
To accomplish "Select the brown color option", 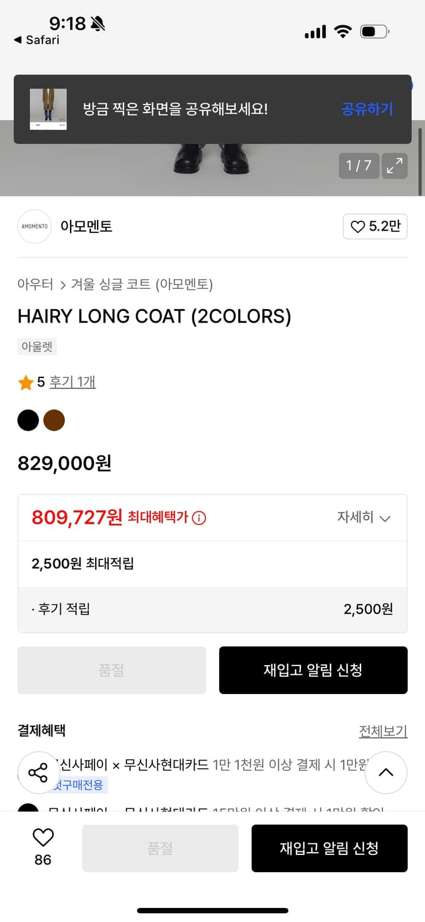I will tap(55, 420).
